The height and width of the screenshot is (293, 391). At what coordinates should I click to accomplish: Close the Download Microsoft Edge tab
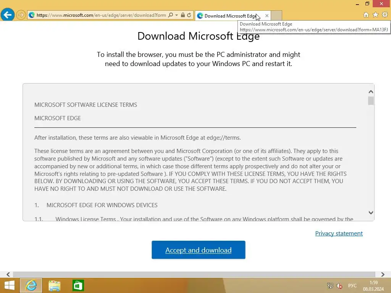[x=267, y=16]
